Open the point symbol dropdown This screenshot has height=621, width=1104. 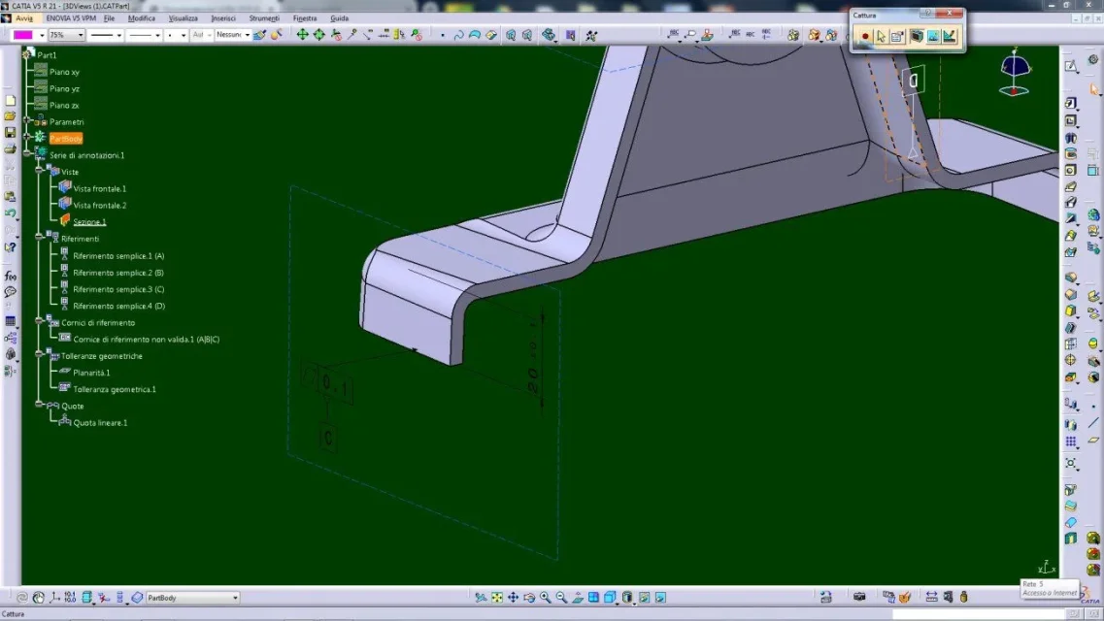coord(184,35)
